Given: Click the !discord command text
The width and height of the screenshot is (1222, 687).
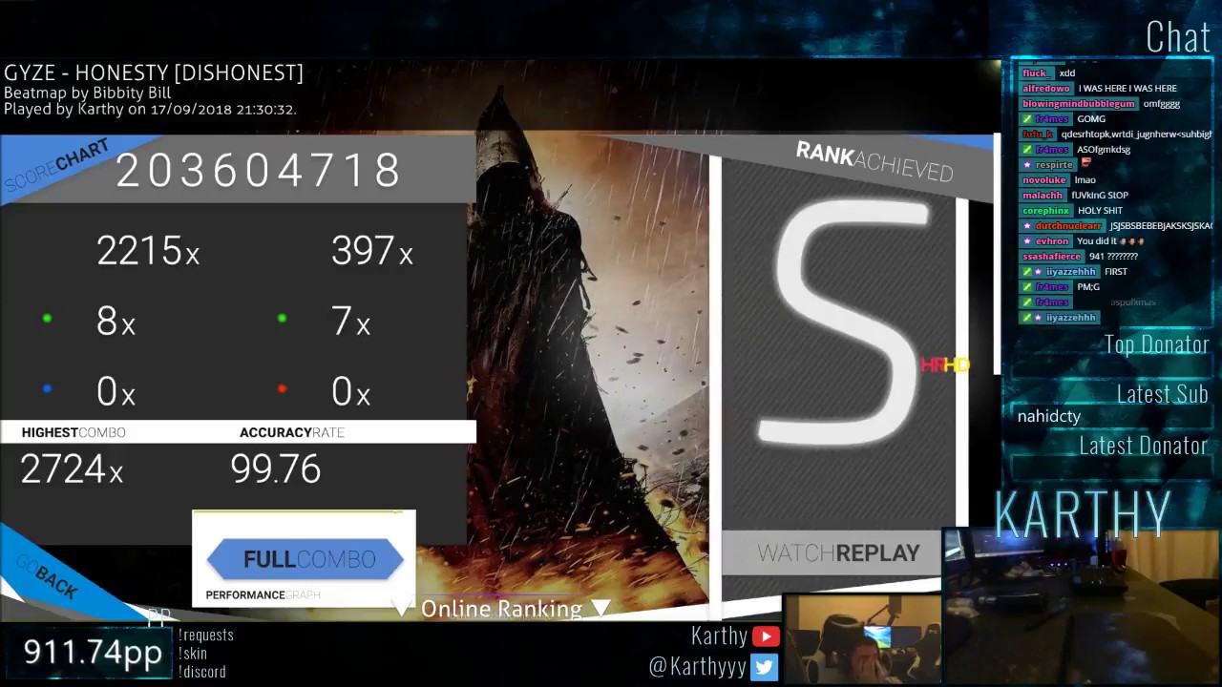Looking at the screenshot, I should pos(202,672).
